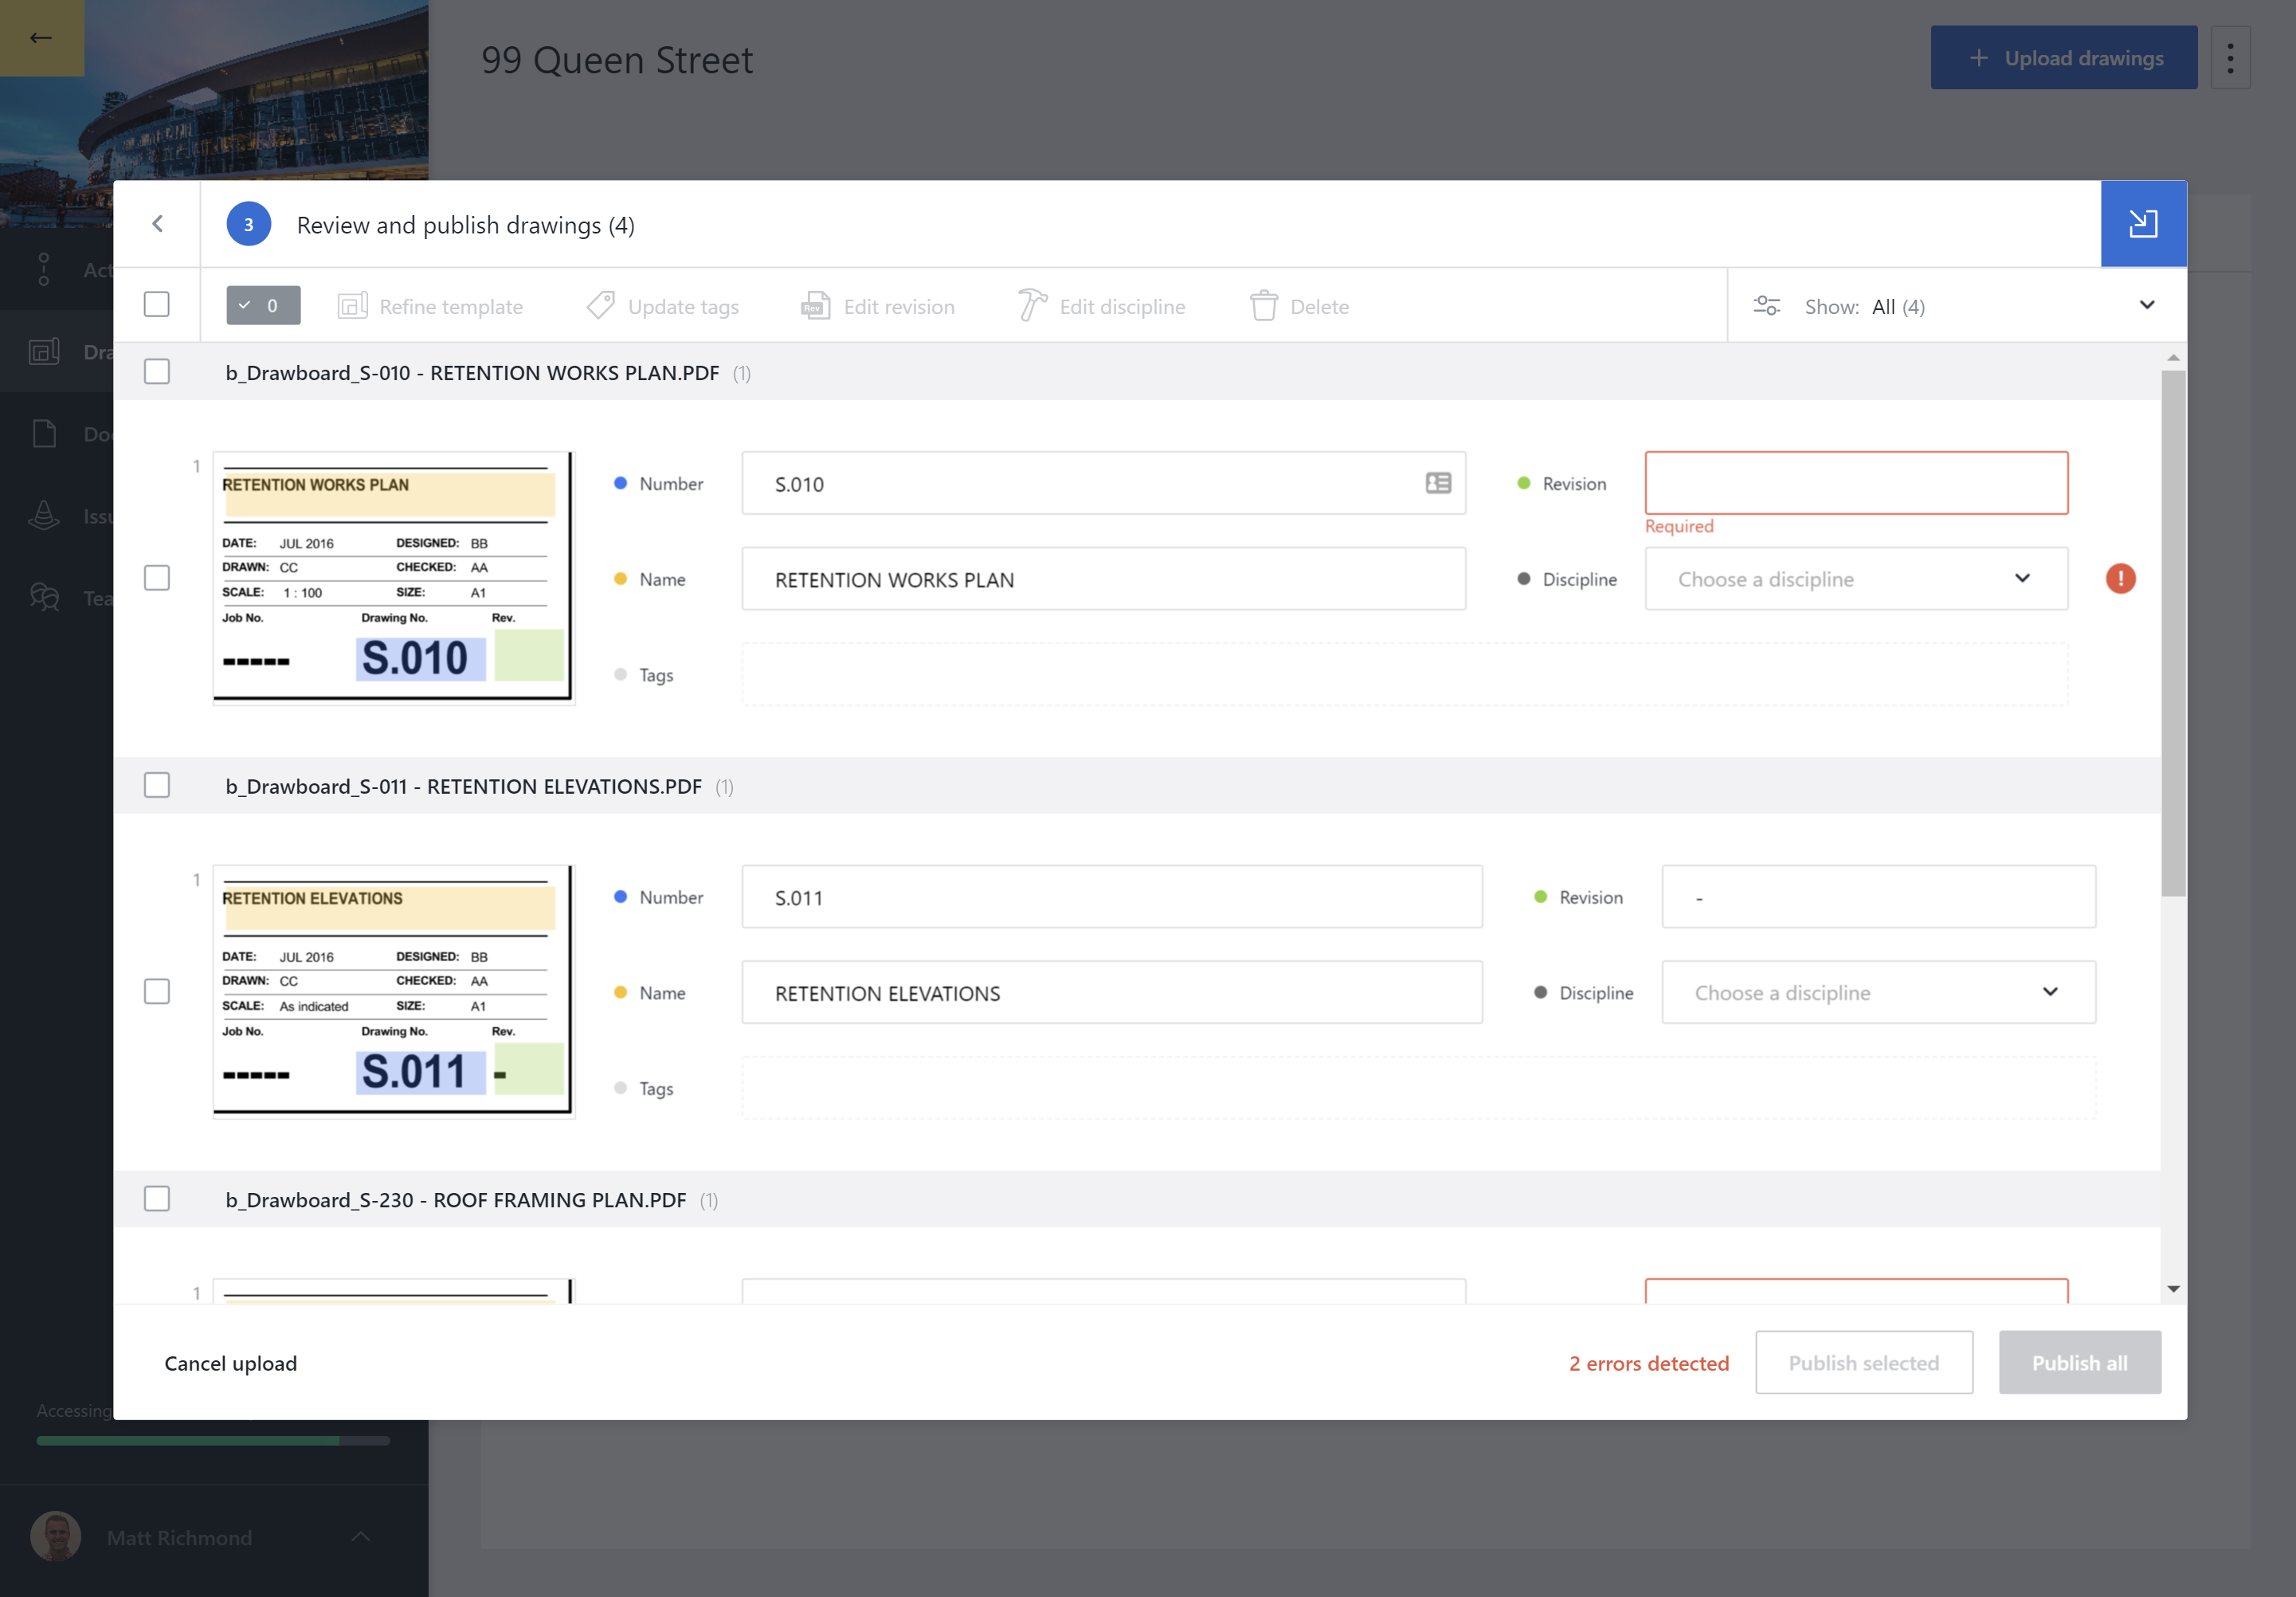
Task: Click the step 3 circle badge
Action: (x=248, y=225)
